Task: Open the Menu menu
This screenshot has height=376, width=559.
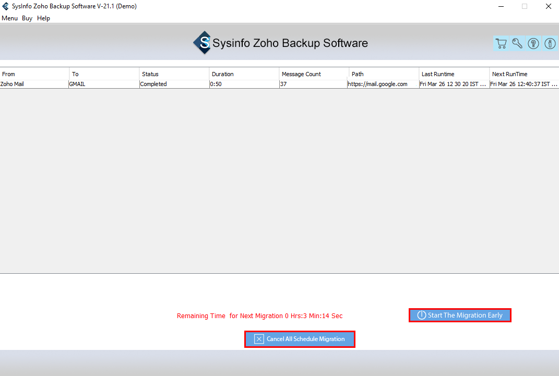Action: tap(9, 18)
